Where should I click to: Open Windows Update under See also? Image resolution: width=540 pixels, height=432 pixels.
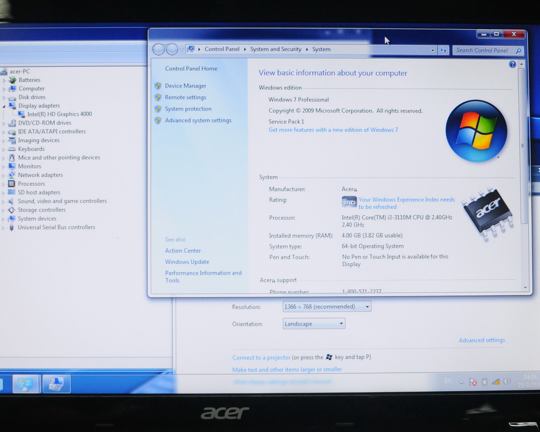[187, 262]
